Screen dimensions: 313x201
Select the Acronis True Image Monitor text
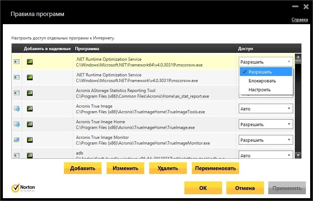click(x=102, y=137)
